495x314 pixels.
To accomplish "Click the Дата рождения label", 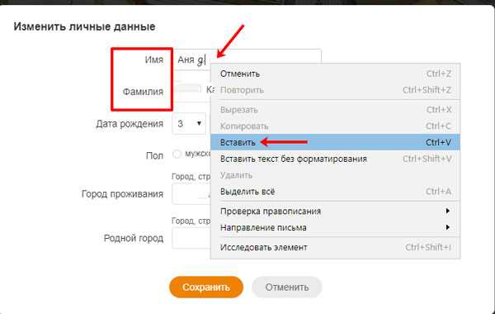I will click(x=130, y=124).
